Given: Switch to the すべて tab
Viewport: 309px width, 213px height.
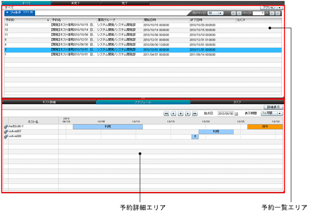Looking at the screenshot, I should 26,3.
